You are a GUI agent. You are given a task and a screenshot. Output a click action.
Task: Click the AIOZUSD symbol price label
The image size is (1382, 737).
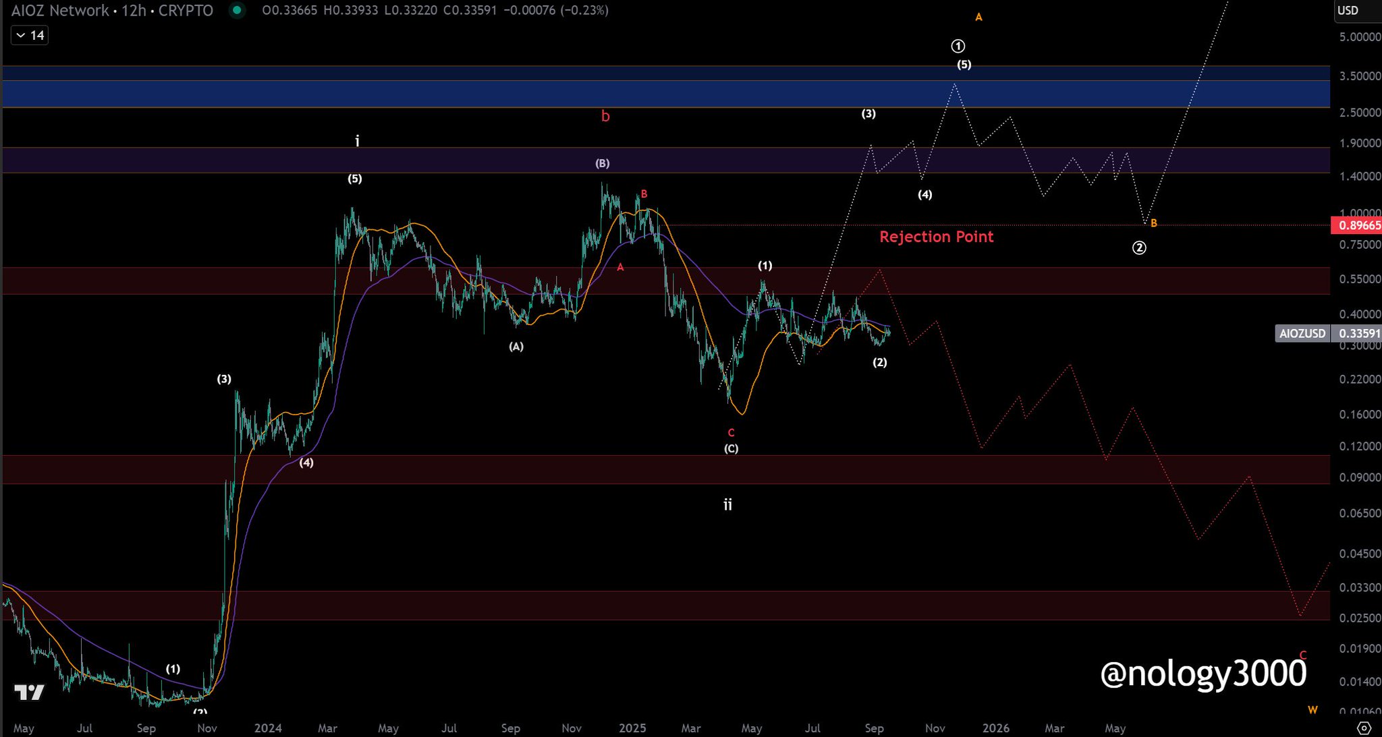pyautogui.click(x=1302, y=333)
